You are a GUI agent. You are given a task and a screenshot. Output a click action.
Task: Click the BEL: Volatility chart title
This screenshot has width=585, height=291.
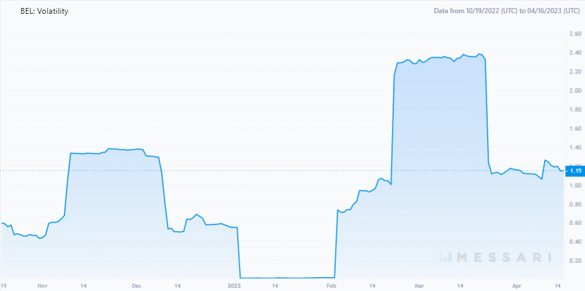44,11
